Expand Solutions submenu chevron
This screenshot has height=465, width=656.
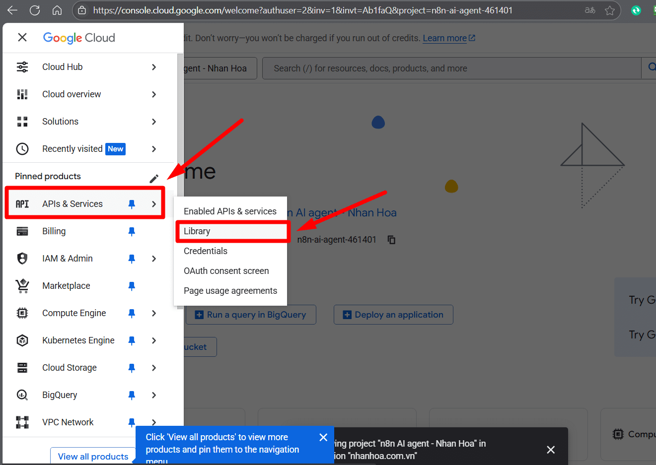click(154, 122)
